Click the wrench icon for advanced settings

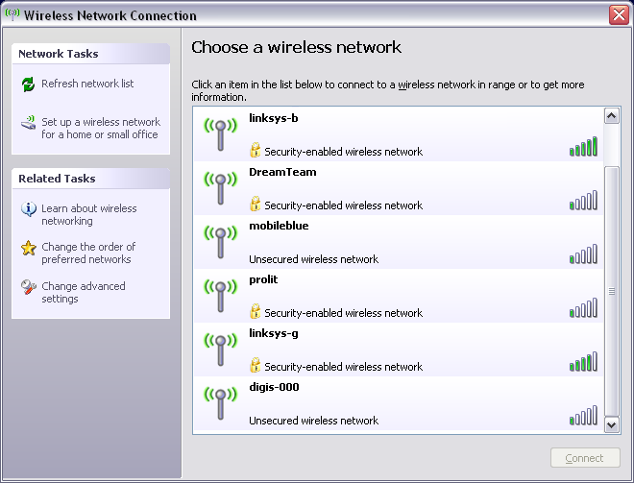(29, 287)
